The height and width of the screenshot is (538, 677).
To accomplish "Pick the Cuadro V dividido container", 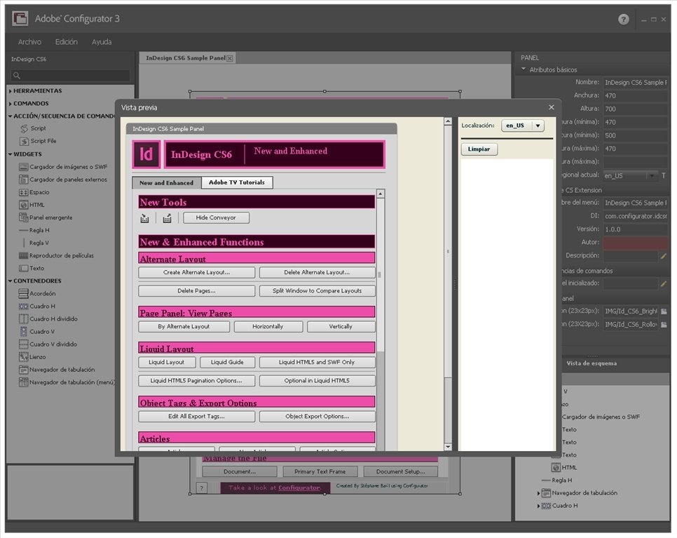I will (x=48, y=344).
